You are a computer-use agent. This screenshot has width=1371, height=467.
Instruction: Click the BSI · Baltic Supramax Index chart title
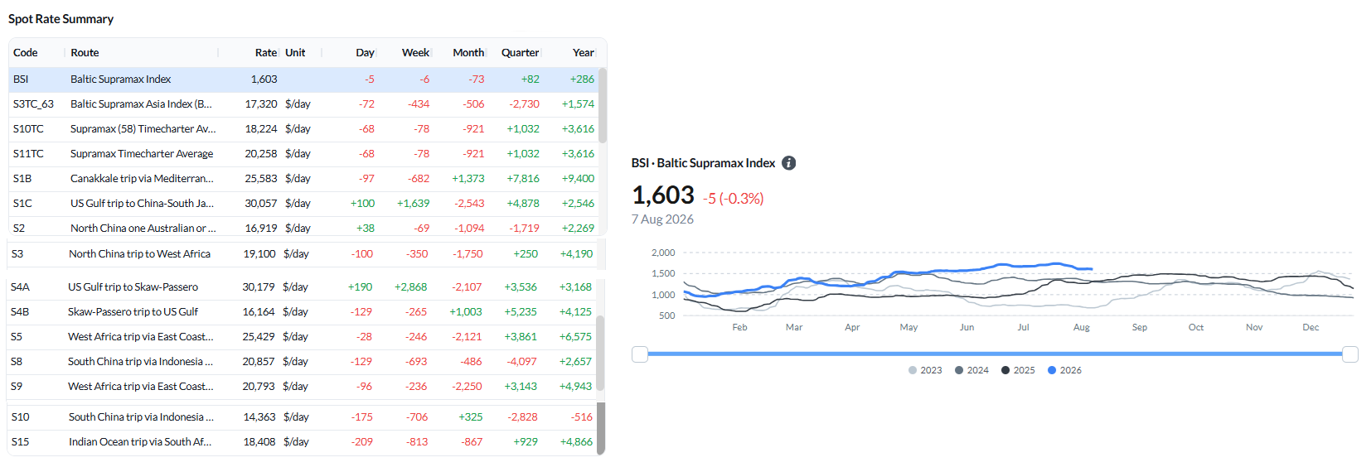[x=703, y=163]
